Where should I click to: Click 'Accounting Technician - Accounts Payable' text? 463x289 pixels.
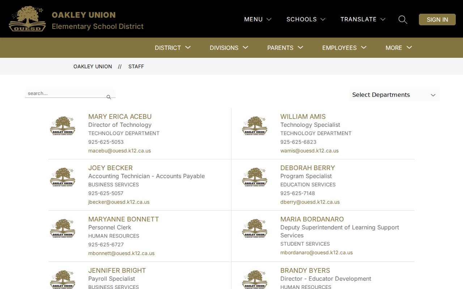pyautogui.click(x=146, y=176)
